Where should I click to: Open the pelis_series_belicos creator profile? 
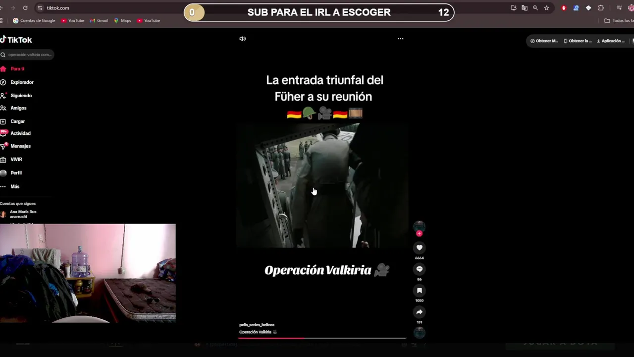[257, 325]
